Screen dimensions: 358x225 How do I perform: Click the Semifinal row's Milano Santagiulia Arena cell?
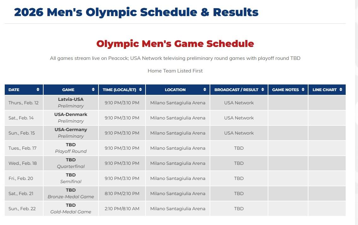pos(178,178)
